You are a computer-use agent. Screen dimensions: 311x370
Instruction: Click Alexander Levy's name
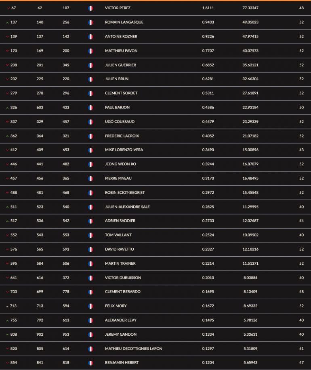coord(121,320)
